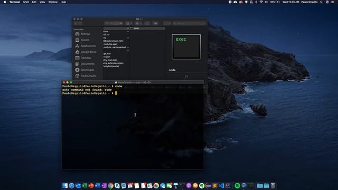Open Photos from the Dock
Viewport: 338px width, 190px height.
[156, 186]
